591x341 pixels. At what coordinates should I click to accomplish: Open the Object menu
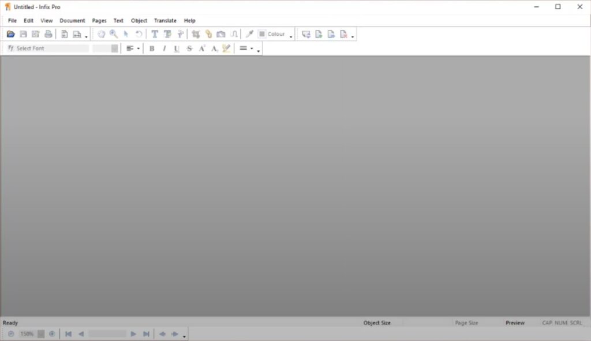pos(139,21)
